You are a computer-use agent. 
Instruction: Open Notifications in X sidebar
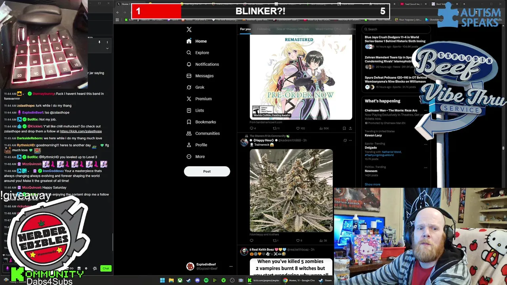(202, 64)
